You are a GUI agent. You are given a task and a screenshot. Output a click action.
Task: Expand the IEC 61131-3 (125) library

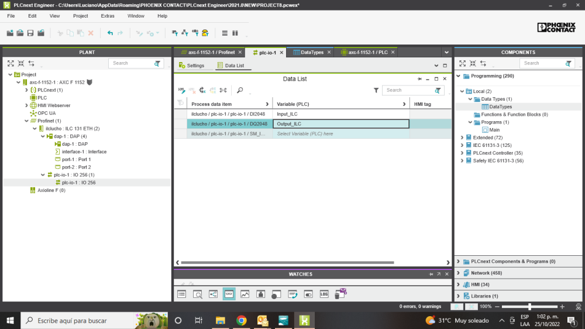[462, 145]
